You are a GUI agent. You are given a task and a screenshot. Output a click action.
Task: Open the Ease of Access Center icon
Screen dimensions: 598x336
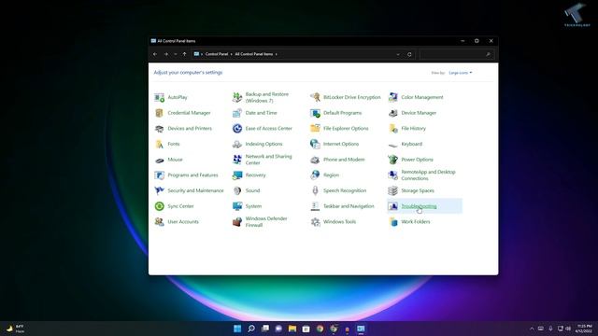click(237, 129)
